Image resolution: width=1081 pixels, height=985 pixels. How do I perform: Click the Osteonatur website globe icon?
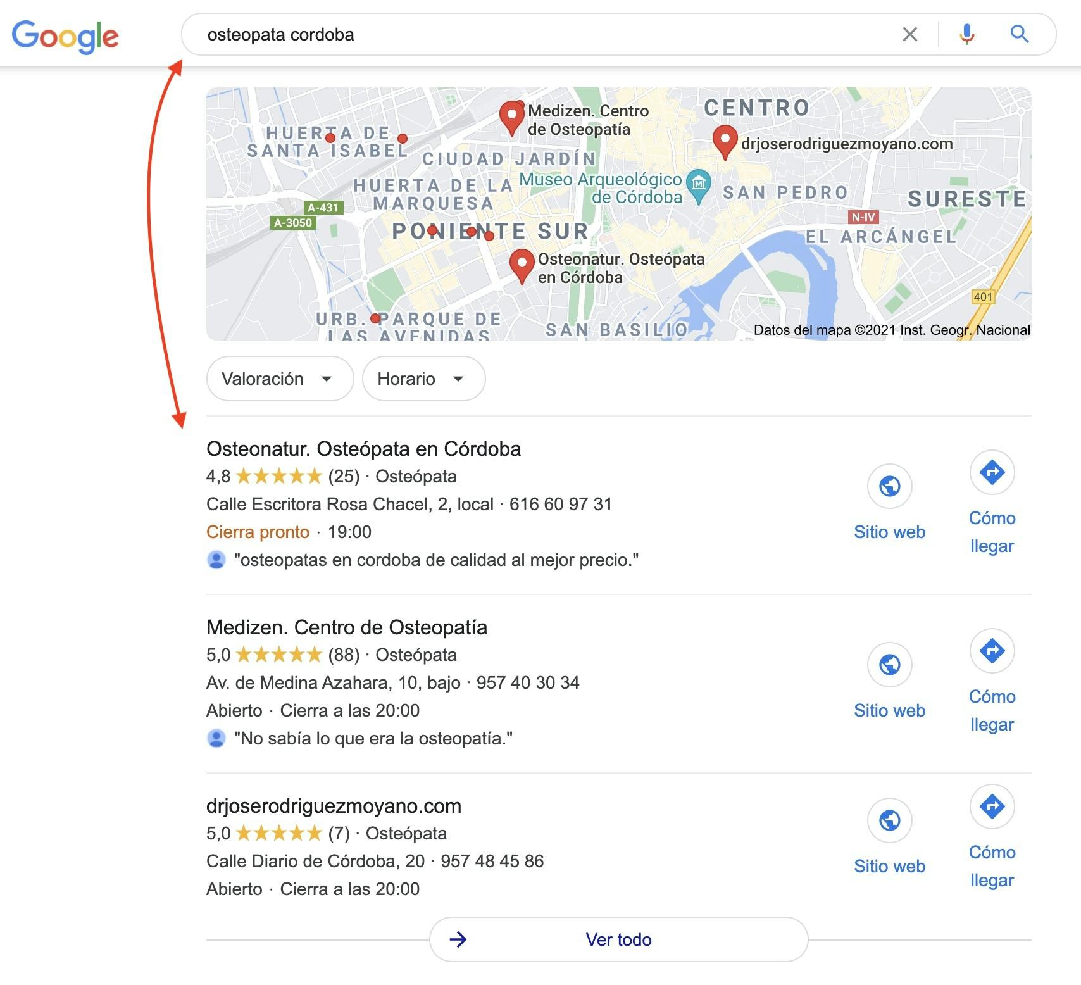(889, 486)
